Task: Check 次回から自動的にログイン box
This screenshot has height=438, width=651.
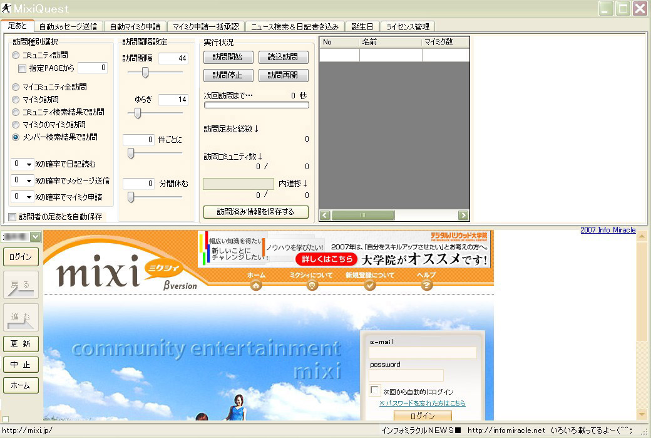Action: [374, 390]
